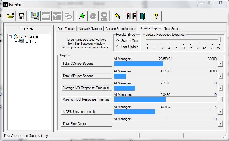This screenshot has height=141, width=229.
Task: Select Start of Test radio option
Action: coord(118,40)
